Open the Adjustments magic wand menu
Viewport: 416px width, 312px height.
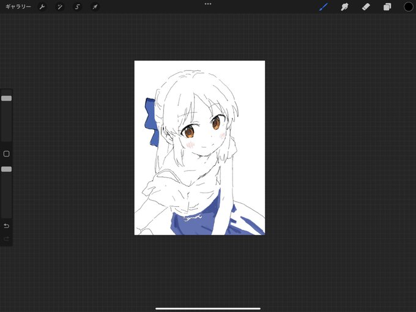coord(60,7)
